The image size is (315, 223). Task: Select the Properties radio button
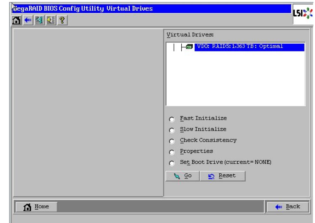tap(171, 152)
